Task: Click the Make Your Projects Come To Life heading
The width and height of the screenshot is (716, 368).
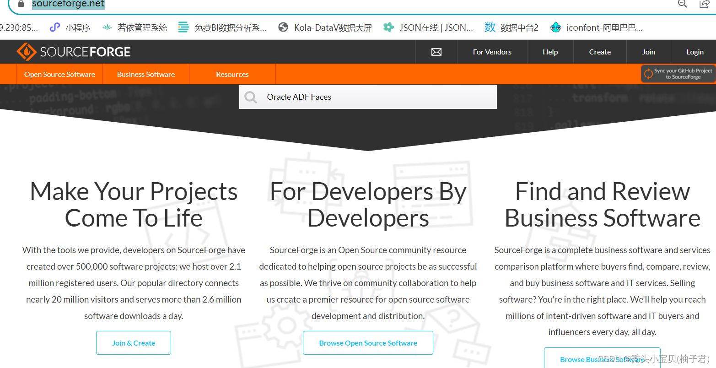Action: (134, 205)
